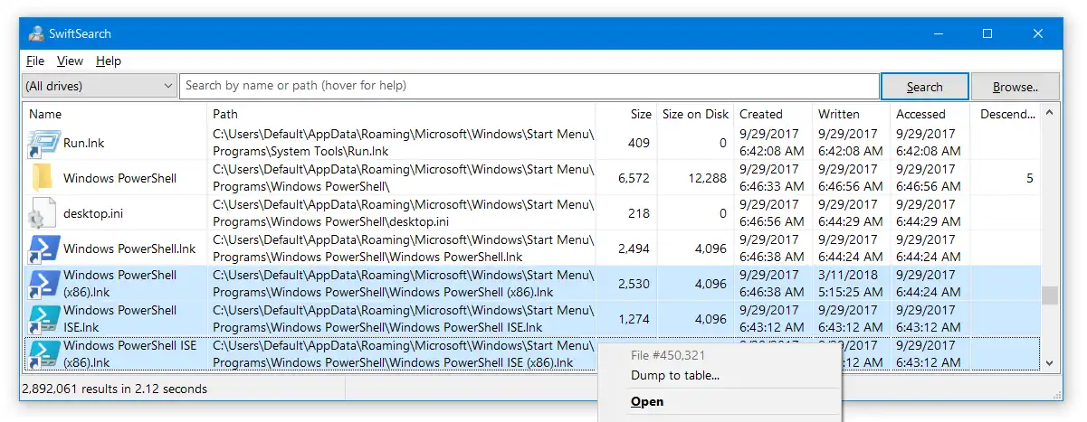Choose Open in the context menu
Screen dimensions: 1087x422
pyautogui.click(x=647, y=402)
